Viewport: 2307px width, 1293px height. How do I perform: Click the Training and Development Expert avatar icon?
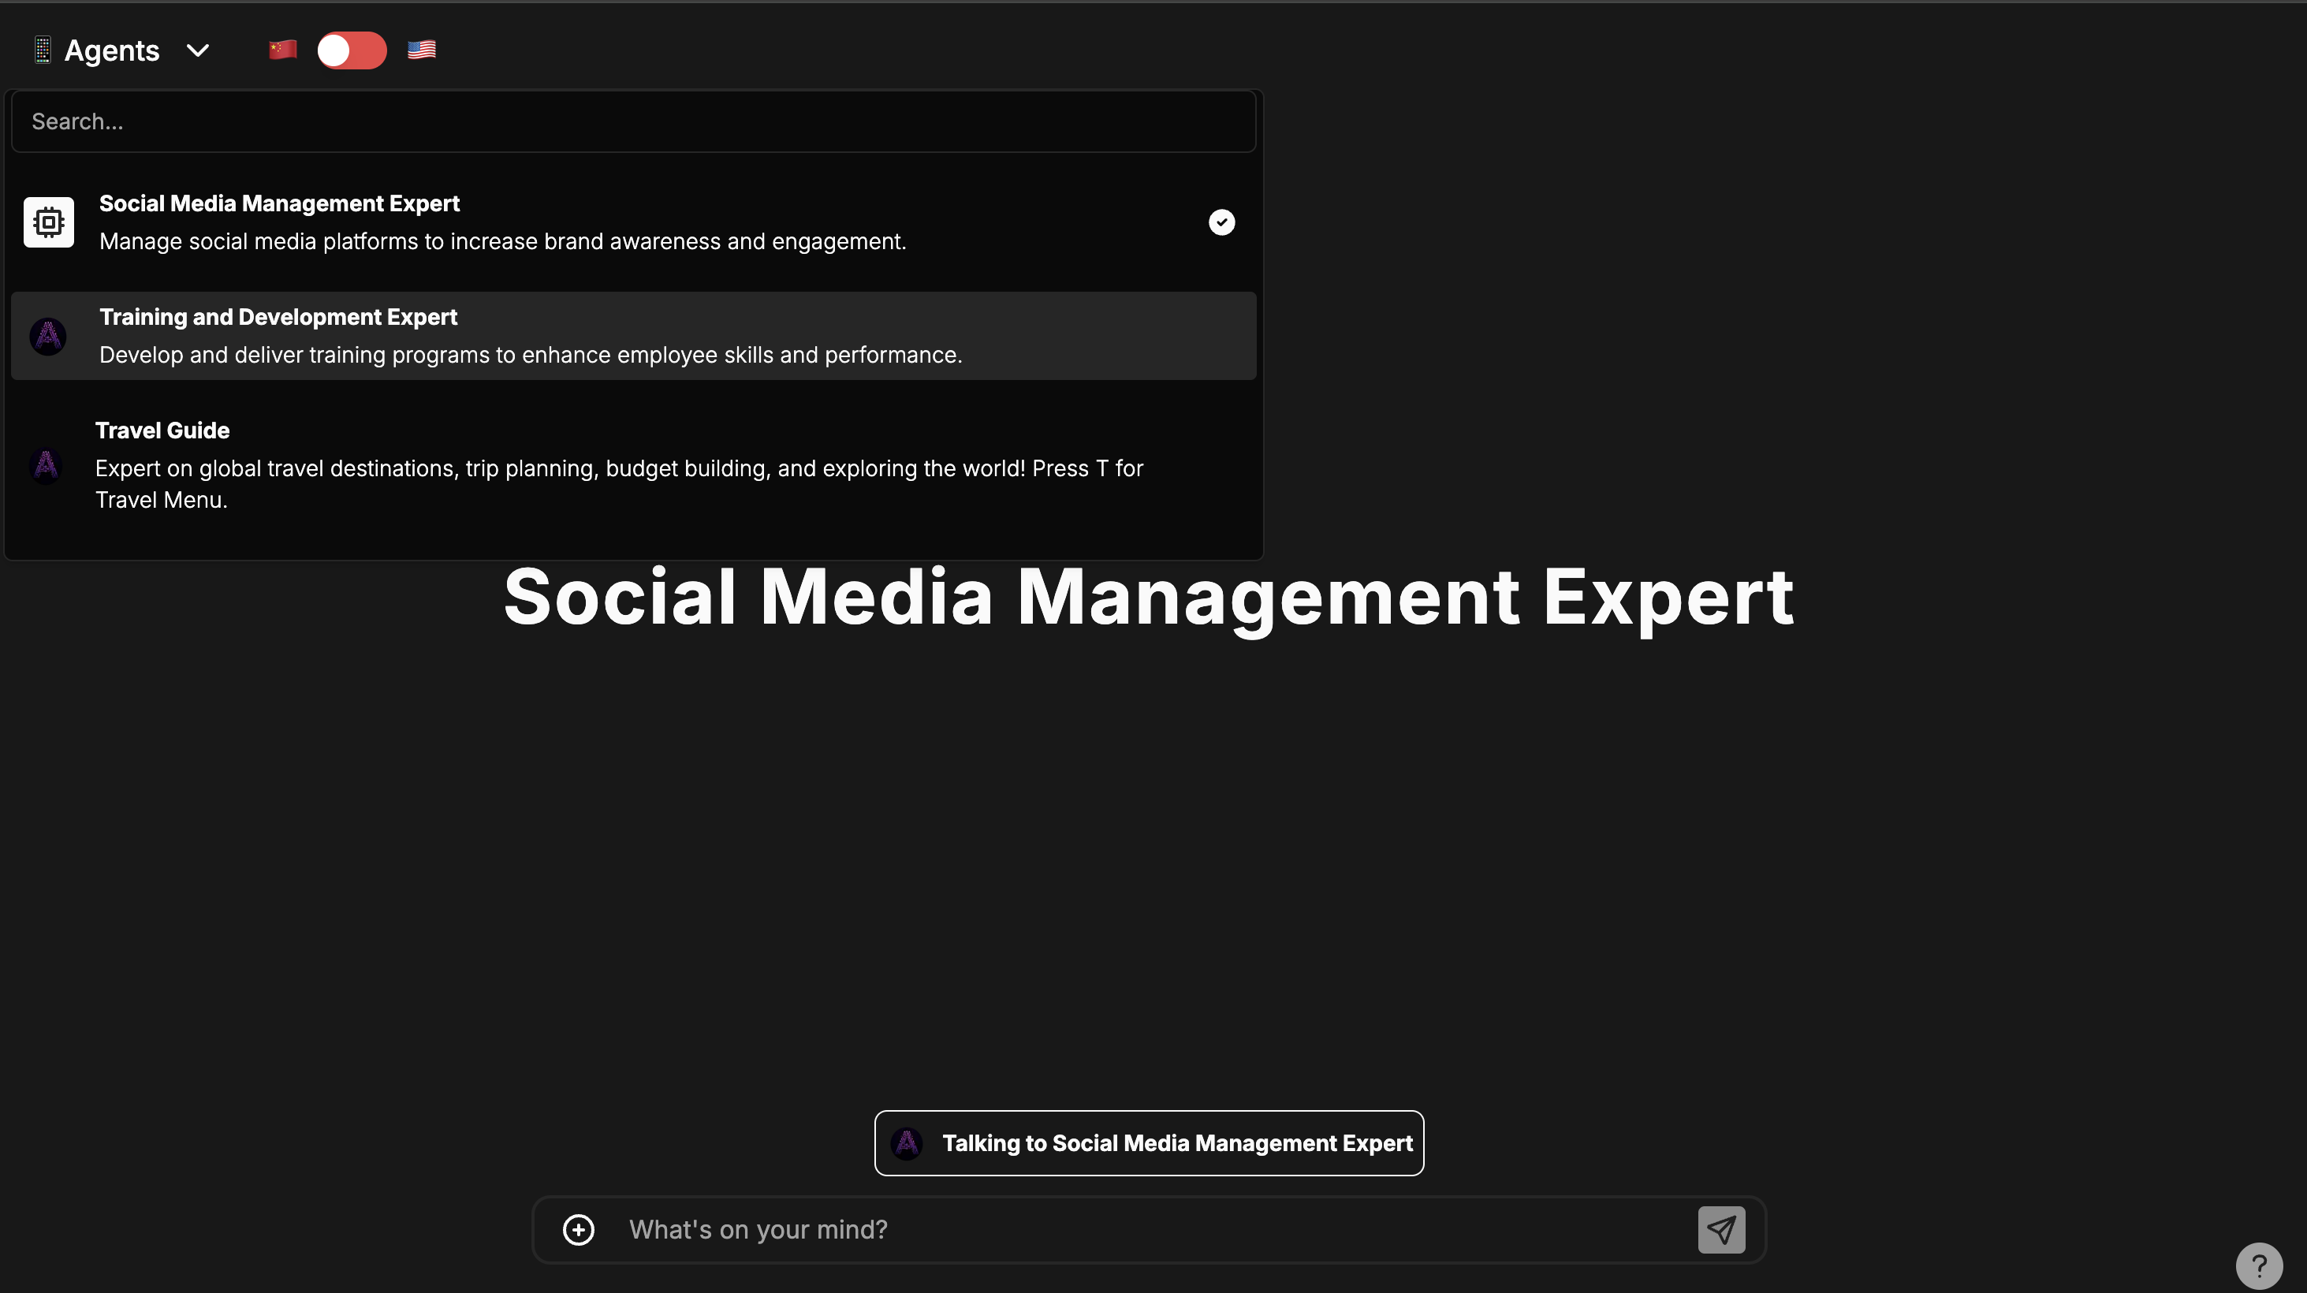coord(48,337)
